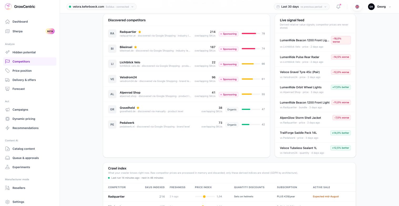Open the notifications bell
This screenshot has height=206, width=399.
pos(338,7)
